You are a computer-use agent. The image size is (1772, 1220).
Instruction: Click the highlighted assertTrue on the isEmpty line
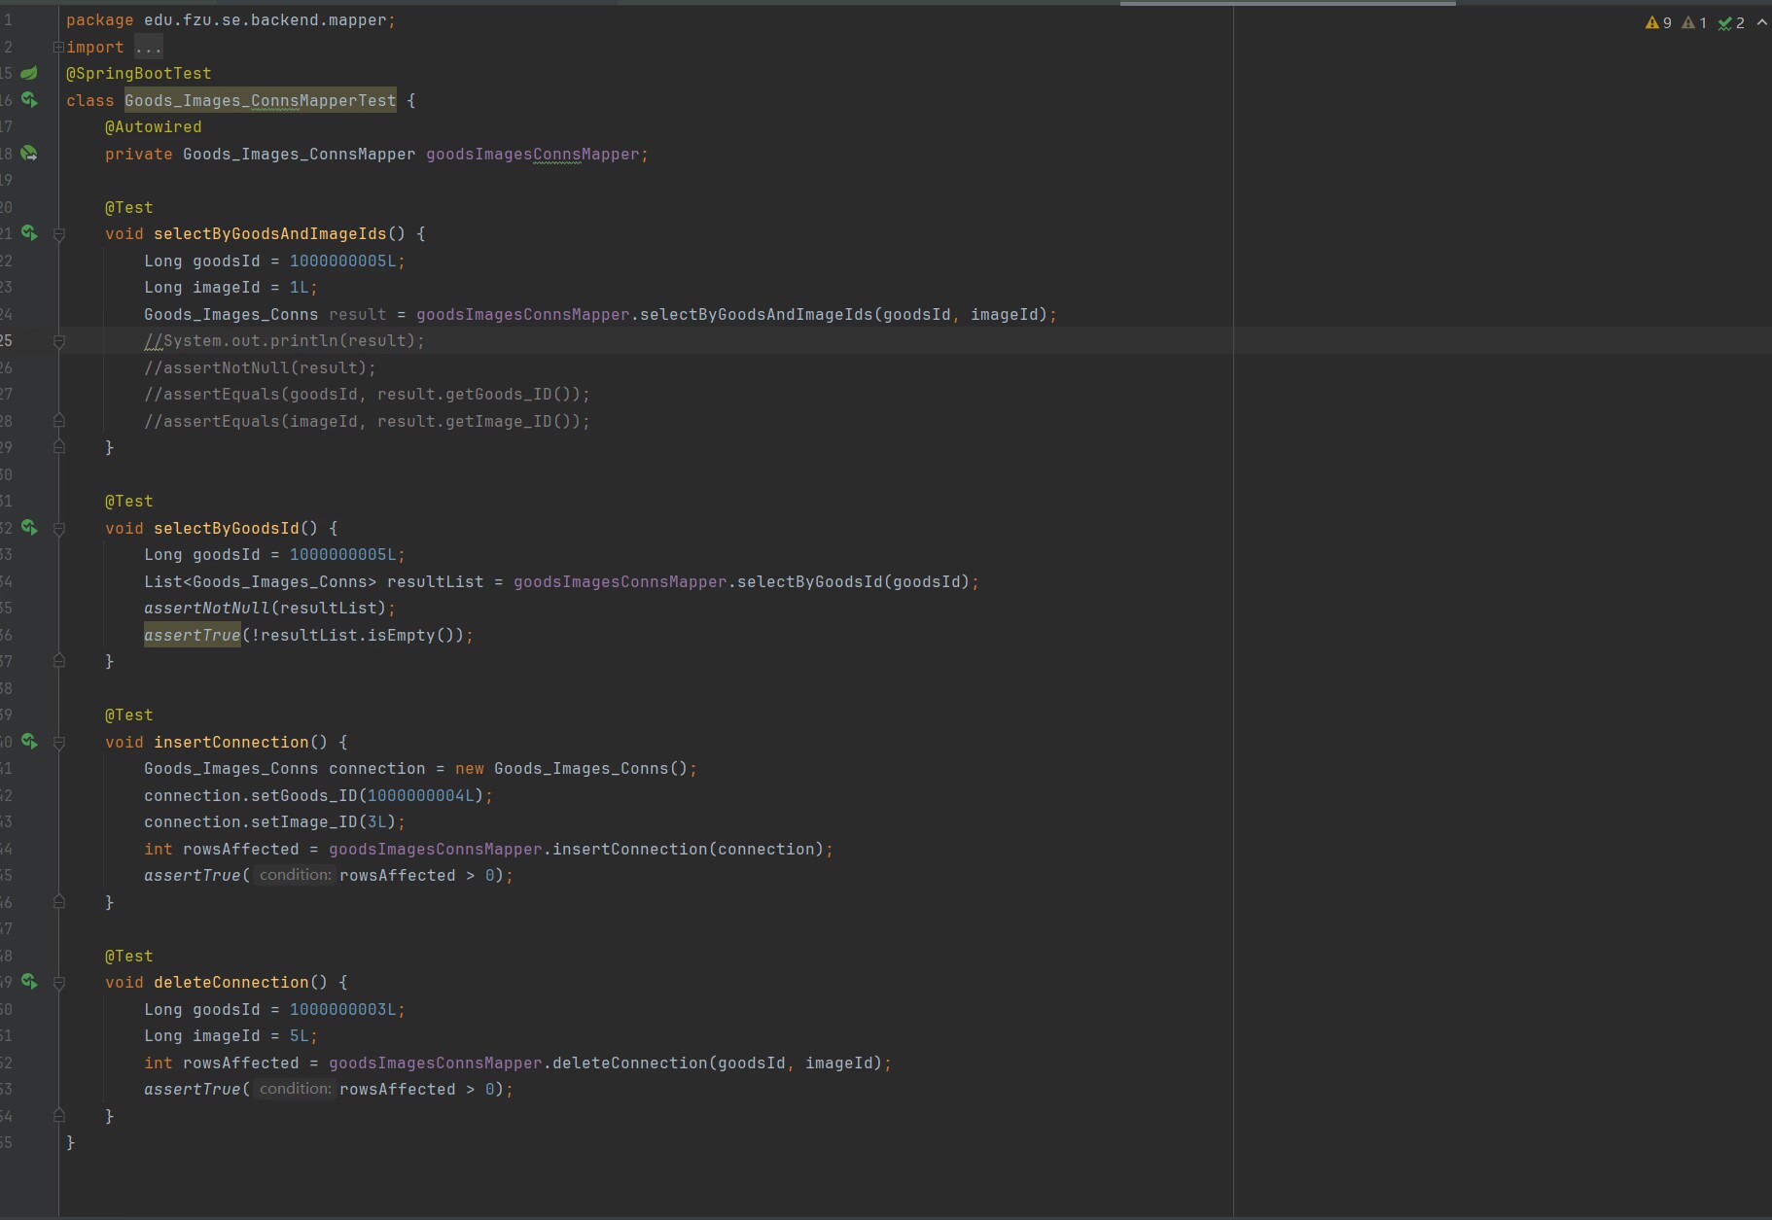click(x=192, y=635)
